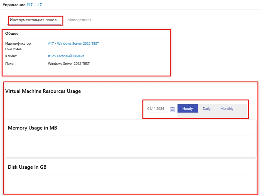Viewport: 260px width, 196px height.
Task: Click the Memory Usage in MB heading
Action: click(x=32, y=128)
